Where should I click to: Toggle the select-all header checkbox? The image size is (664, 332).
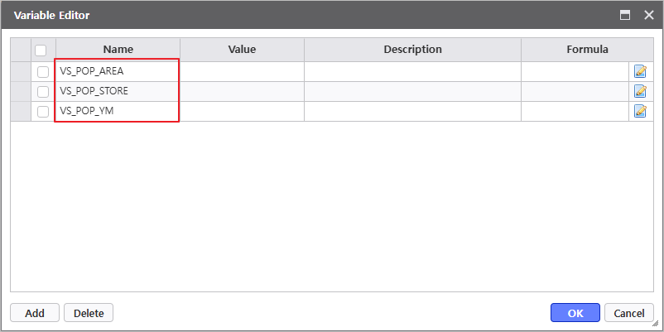[41, 50]
